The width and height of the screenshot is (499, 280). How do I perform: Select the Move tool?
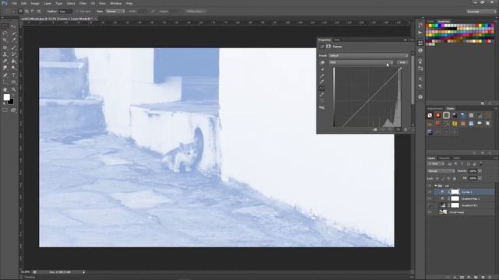pos(13,26)
